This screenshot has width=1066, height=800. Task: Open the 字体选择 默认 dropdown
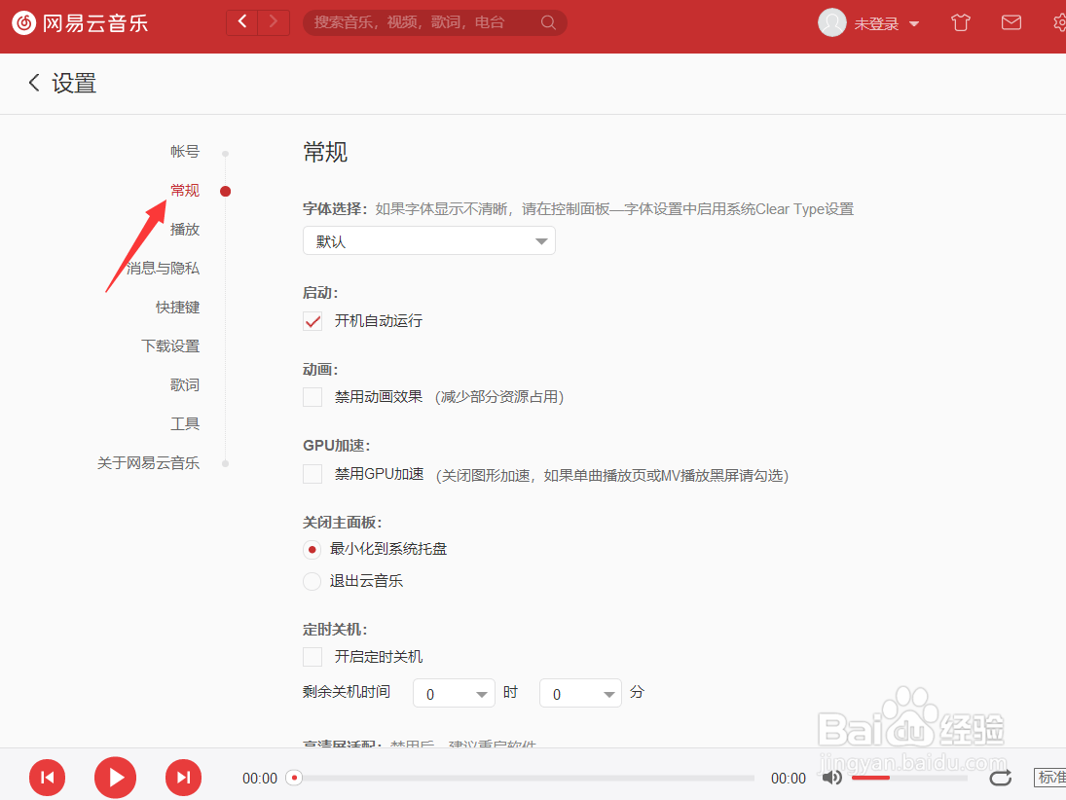(428, 240)
